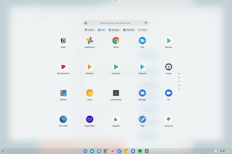
Task: Click the Google G logo in search box
Action: pyautogui.click(x=86, y=23)
